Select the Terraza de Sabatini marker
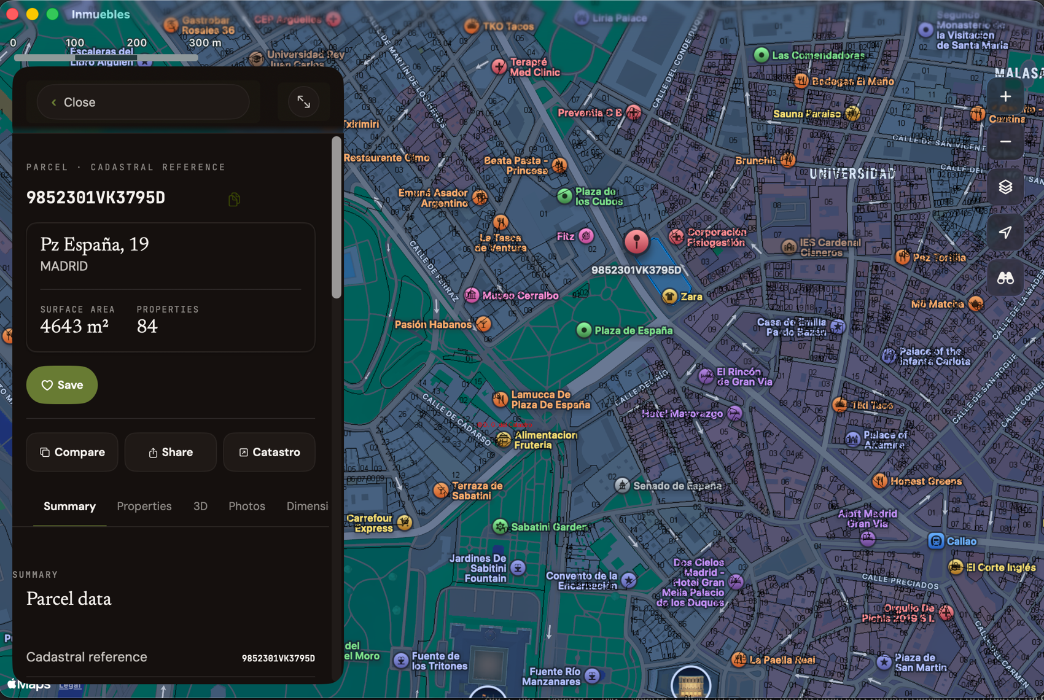 click(441, 490)
